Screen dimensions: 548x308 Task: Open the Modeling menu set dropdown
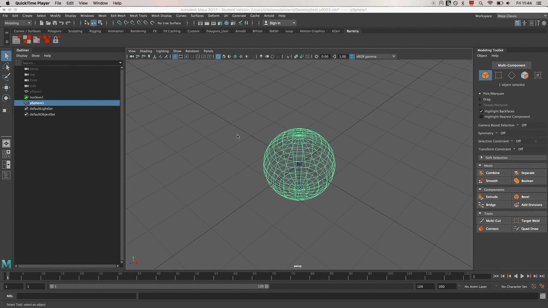(x=17, y=23)
